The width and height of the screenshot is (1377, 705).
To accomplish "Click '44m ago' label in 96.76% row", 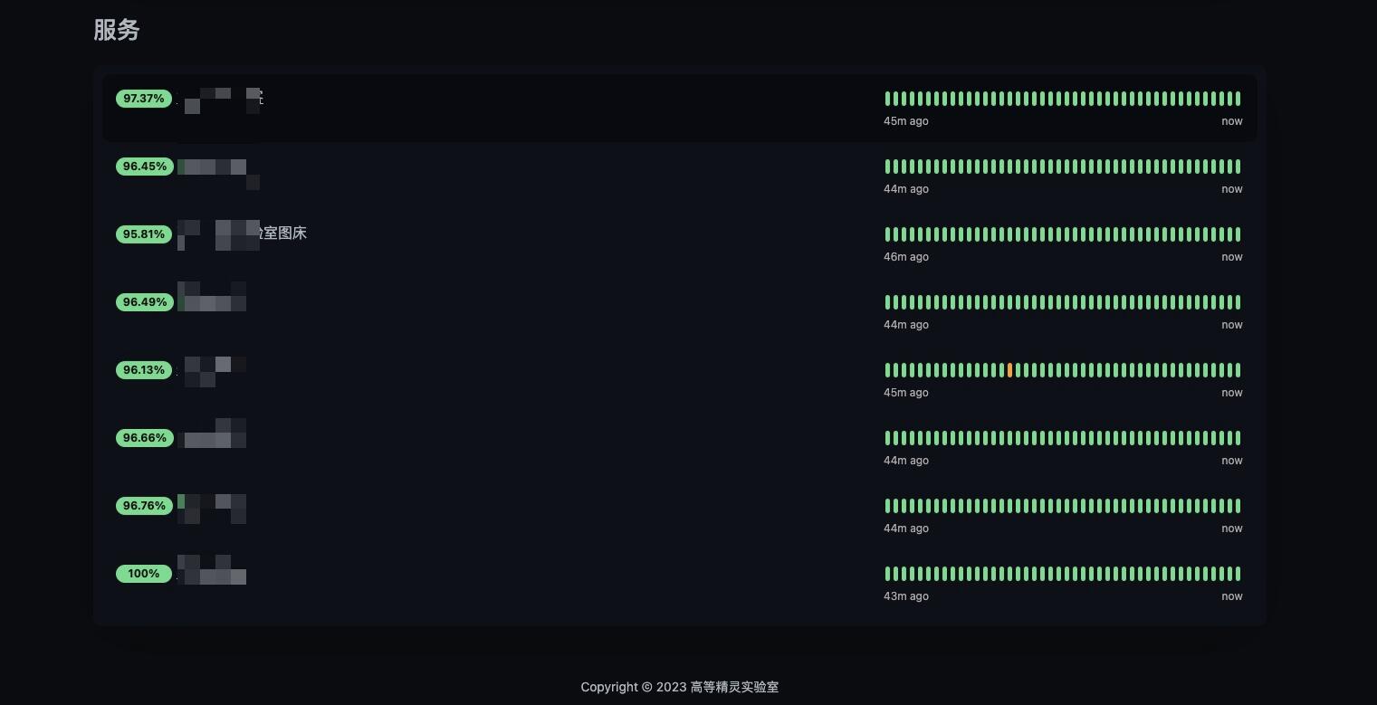I will (906, 529).
